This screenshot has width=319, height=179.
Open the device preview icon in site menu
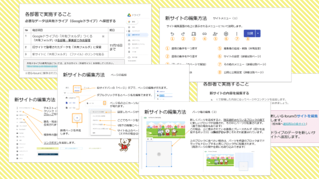[194, 34]
